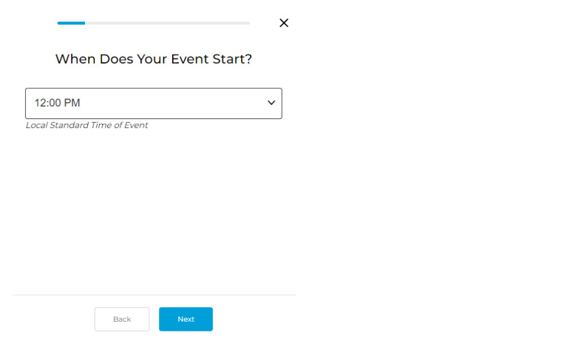This screenshot has height=347, width=563.
Task: Go back using the Back button
Action: click(x=122, y=319)
